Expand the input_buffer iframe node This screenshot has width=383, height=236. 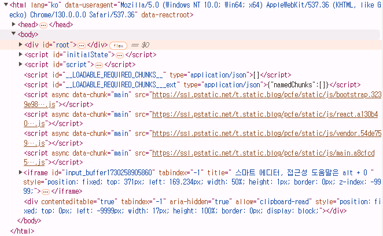tap(21, 172)
